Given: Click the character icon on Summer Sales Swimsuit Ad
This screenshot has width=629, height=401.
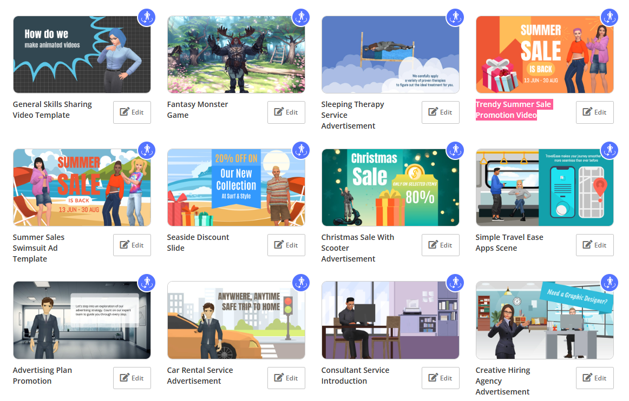Looking at the screenshot, I should [147, 150].
